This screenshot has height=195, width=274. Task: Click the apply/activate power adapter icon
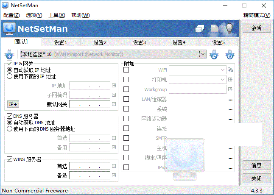(x=230, y=54)
